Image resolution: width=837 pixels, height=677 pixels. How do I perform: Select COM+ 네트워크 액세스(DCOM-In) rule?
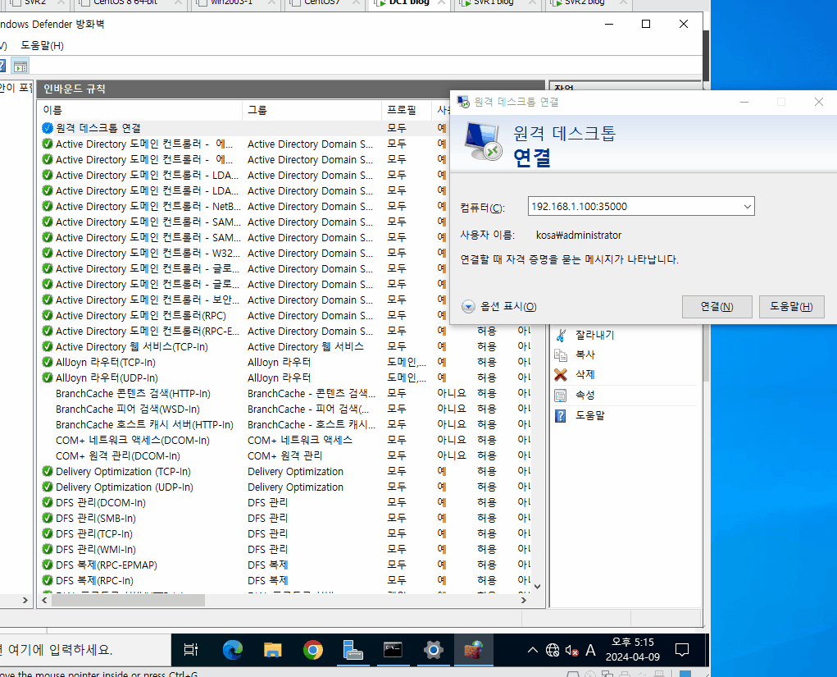(132, 441)
